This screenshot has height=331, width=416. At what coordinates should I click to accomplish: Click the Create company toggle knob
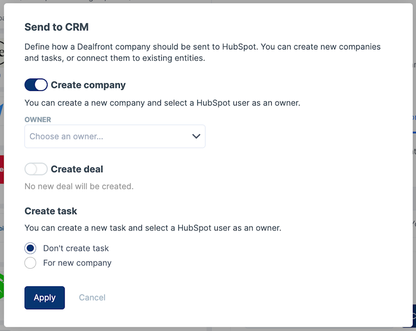[x=41, y=84]
